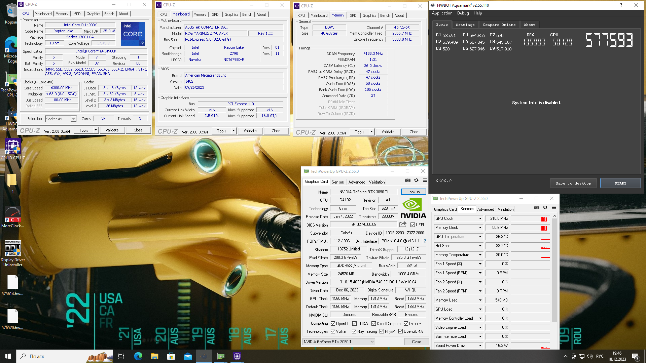
Task: Click the camera icon in GPU-Z Sensors window
Action: [537, 208]
